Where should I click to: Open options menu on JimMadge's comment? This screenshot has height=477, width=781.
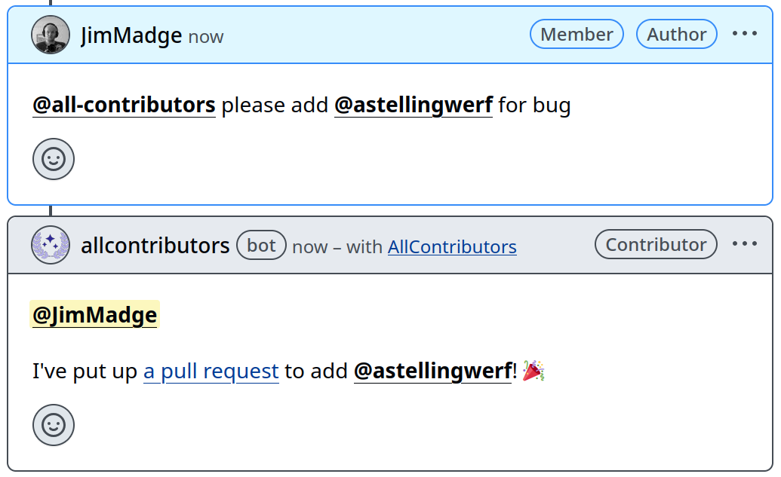click(744, 34)
